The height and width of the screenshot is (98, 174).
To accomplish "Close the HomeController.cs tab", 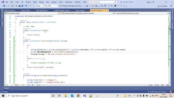I will 108,11.
